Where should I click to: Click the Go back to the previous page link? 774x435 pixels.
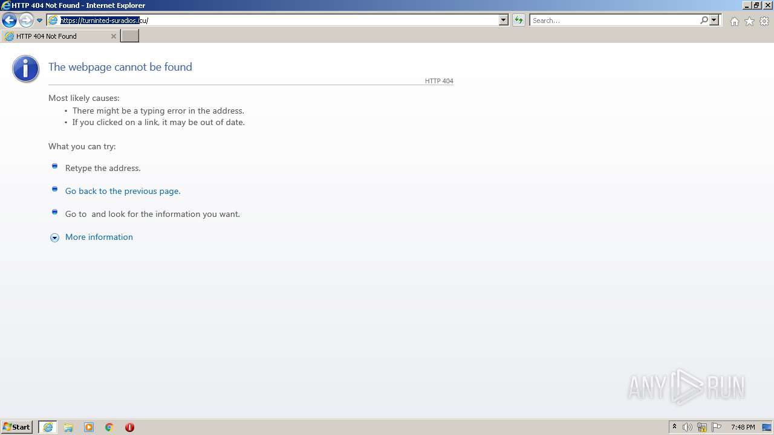123,191
